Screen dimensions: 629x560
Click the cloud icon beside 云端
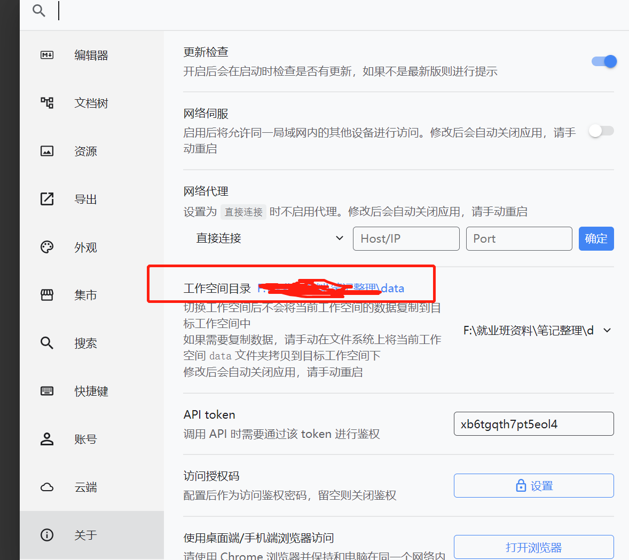(47, 487)
